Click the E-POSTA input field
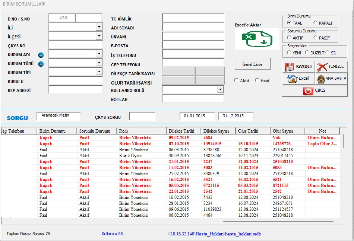 pyautogui.click(x=193, y=45)
